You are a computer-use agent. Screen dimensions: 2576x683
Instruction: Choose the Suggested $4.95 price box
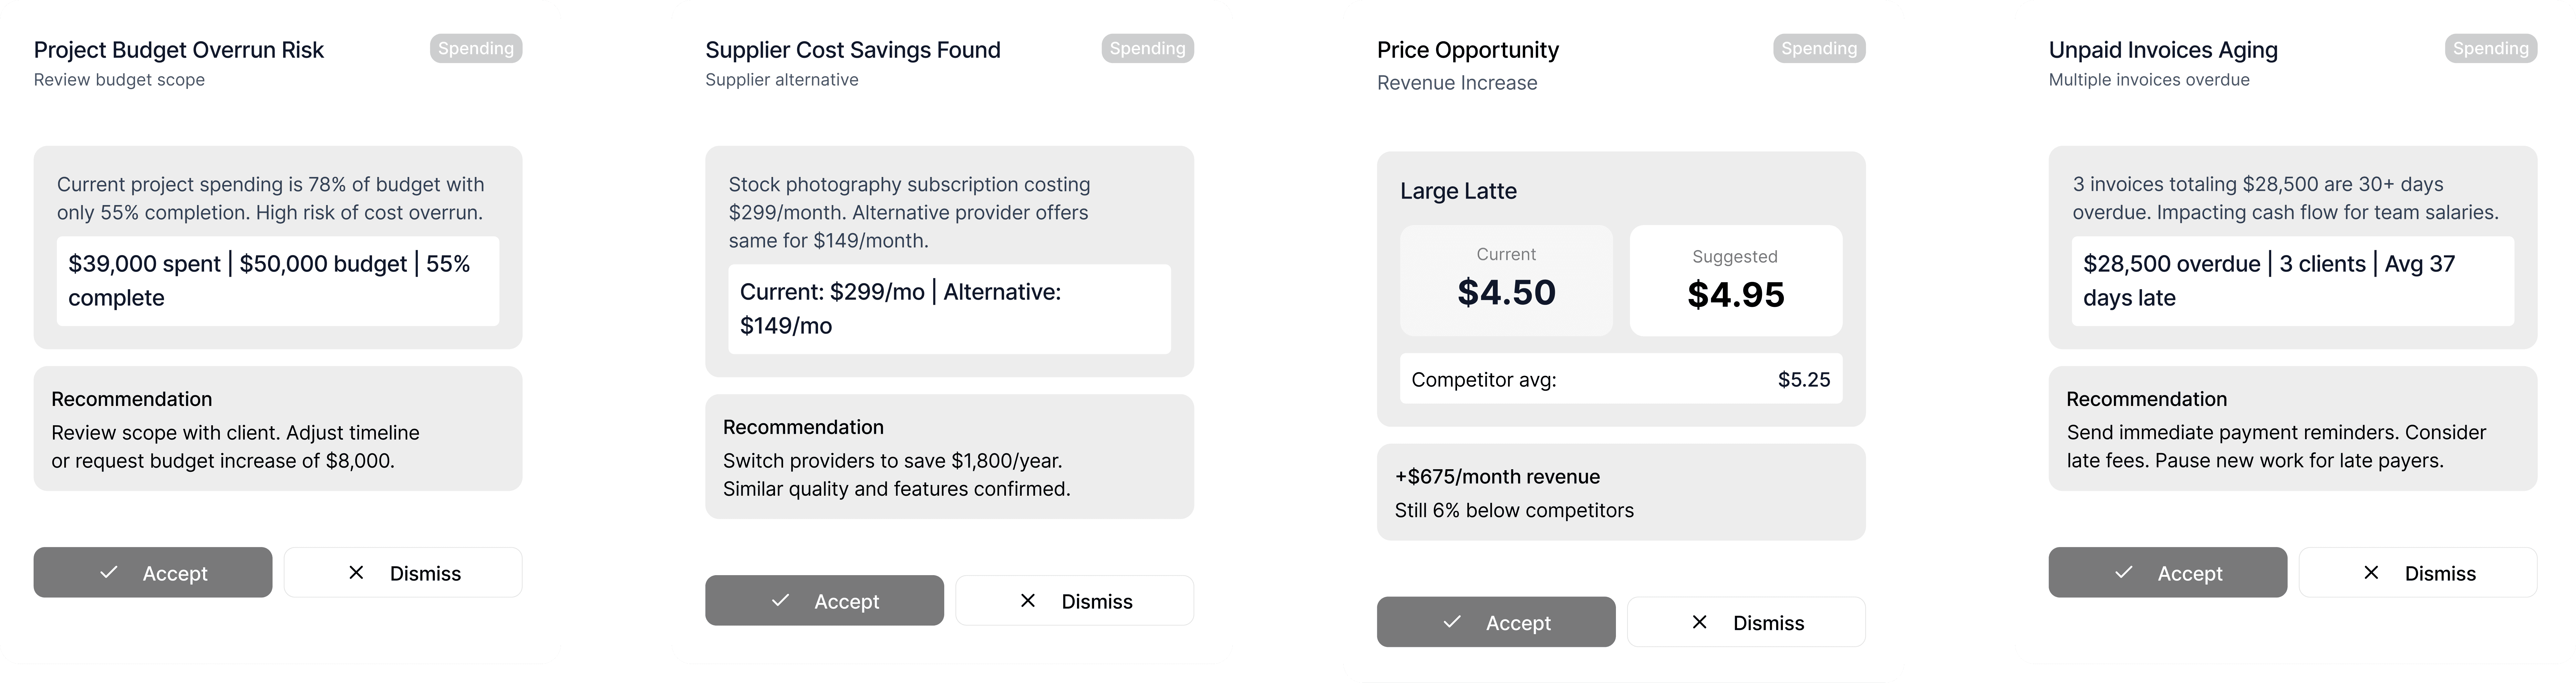(1736, 280)
